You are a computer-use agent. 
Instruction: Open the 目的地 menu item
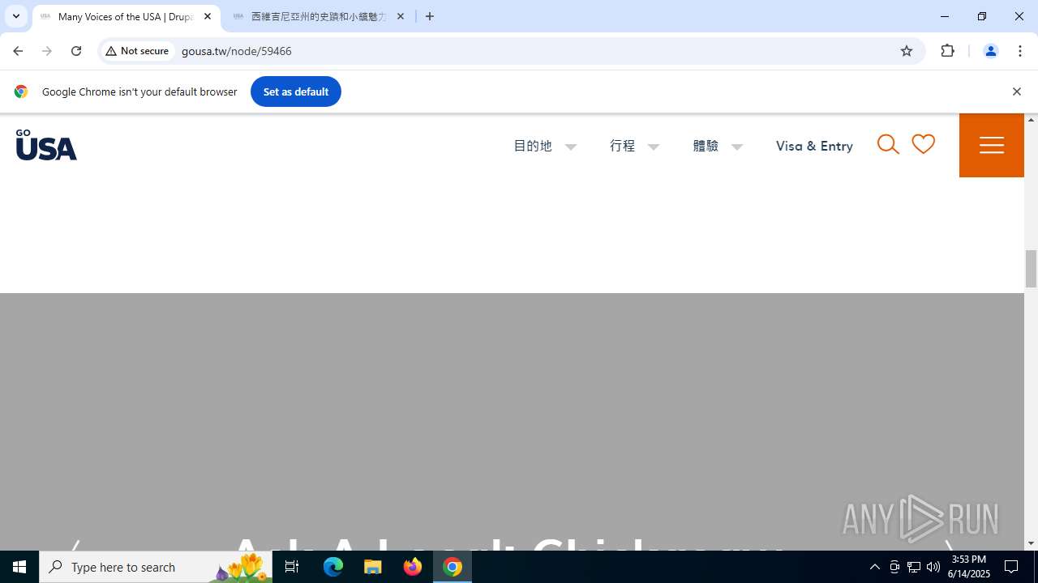tap(533, 146)
